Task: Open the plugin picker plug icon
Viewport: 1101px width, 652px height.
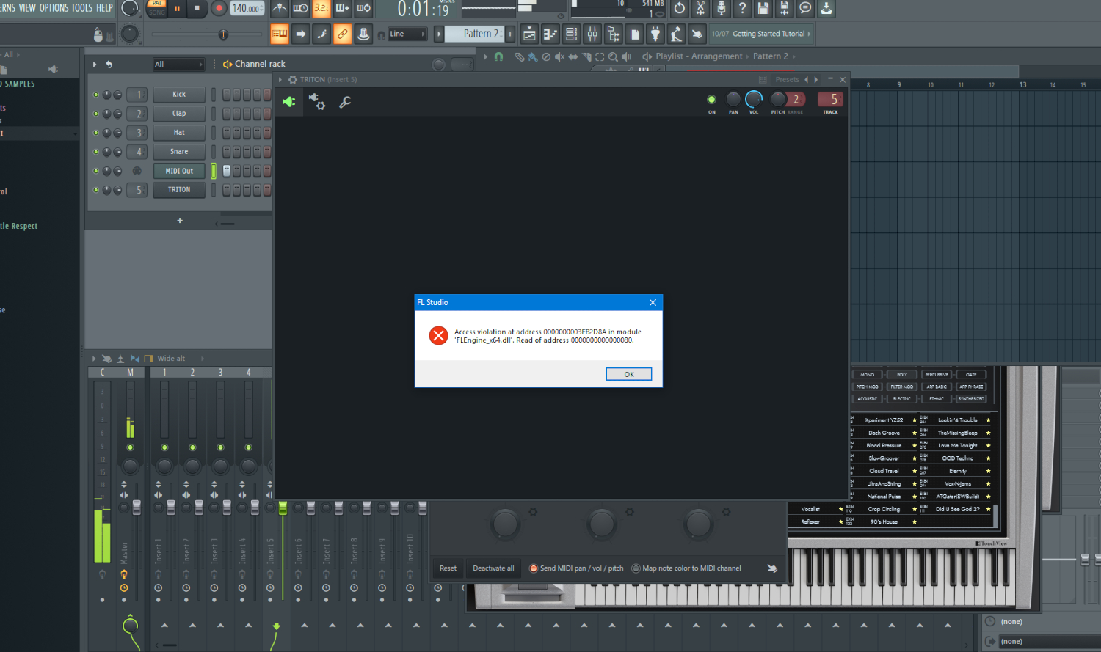Action: [x=655, y=34]
